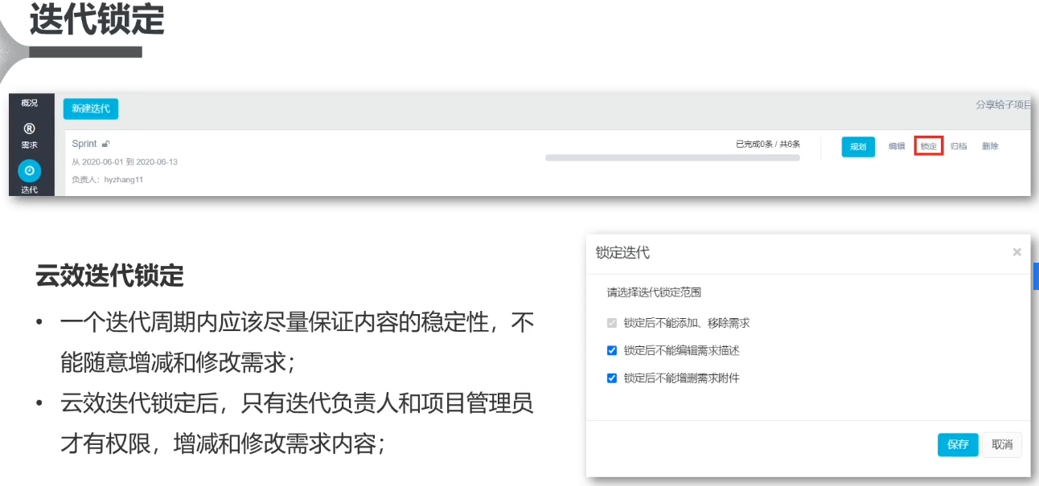The height and width of the screenshot is (486, 1039).
Task: Click the 负责人：hyzhang11 text
Action: coord(107,180)
